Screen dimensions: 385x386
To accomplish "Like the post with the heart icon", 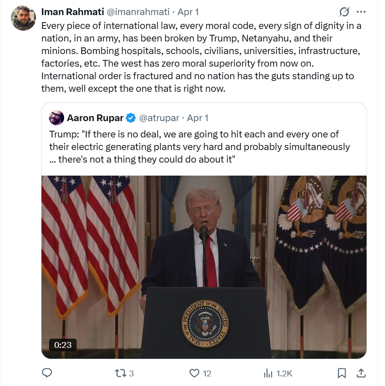I will point(194,373).
